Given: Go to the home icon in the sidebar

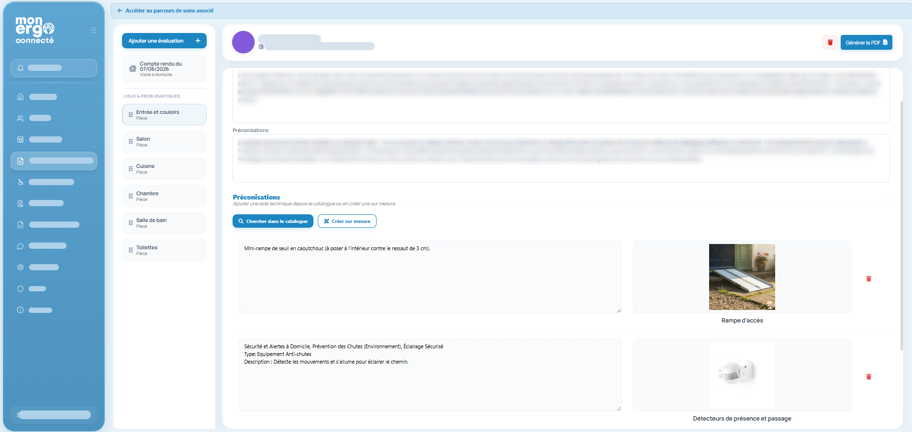Looking at the screenshot, I should [21, 97].
